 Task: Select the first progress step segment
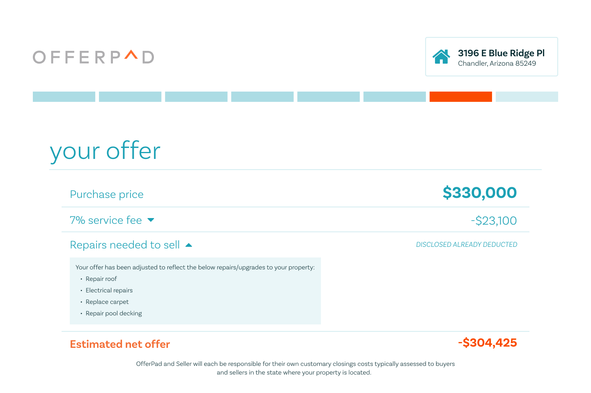(64, 97)
